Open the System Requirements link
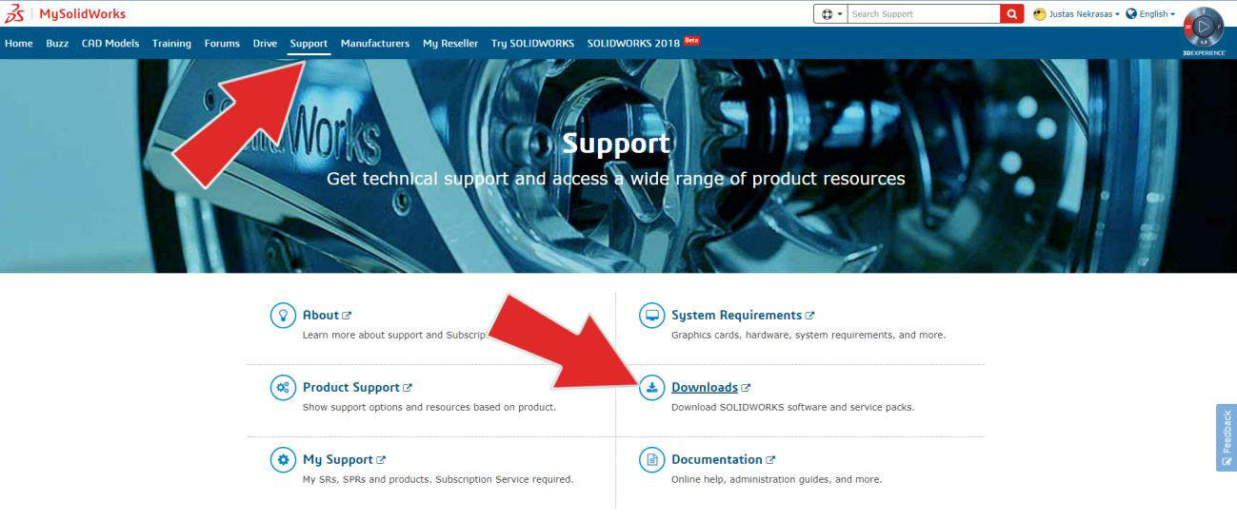Image resolution: width=1237 pixels, height=521 pixels. (736, 316)
